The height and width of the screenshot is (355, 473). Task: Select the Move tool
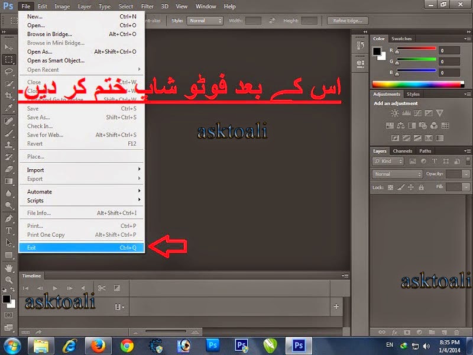pos(9,47)
